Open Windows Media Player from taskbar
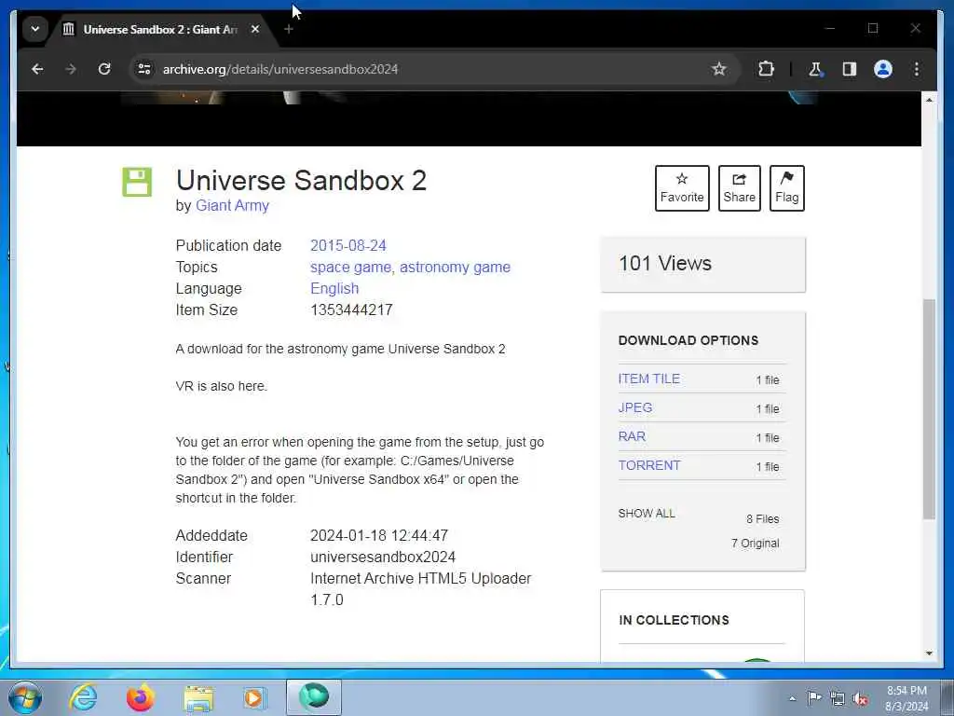The height and width of the screenshot is (716, 954). [254, 697]
